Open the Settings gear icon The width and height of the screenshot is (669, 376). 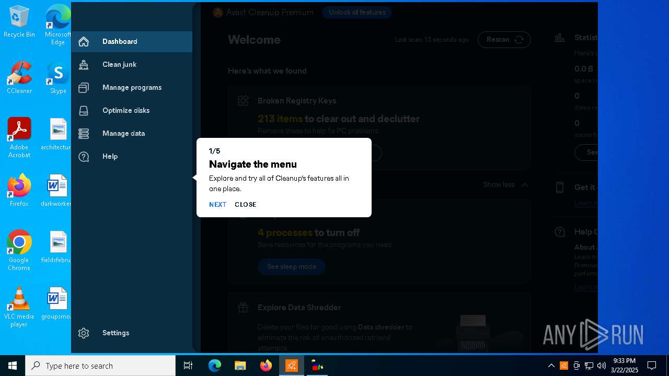pos(84,333)
